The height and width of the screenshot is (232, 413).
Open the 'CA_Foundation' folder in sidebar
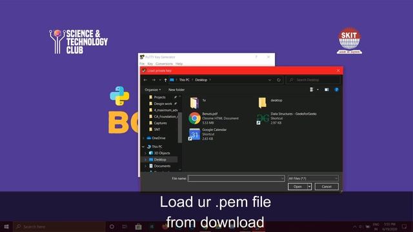click(x=165, y=117)
